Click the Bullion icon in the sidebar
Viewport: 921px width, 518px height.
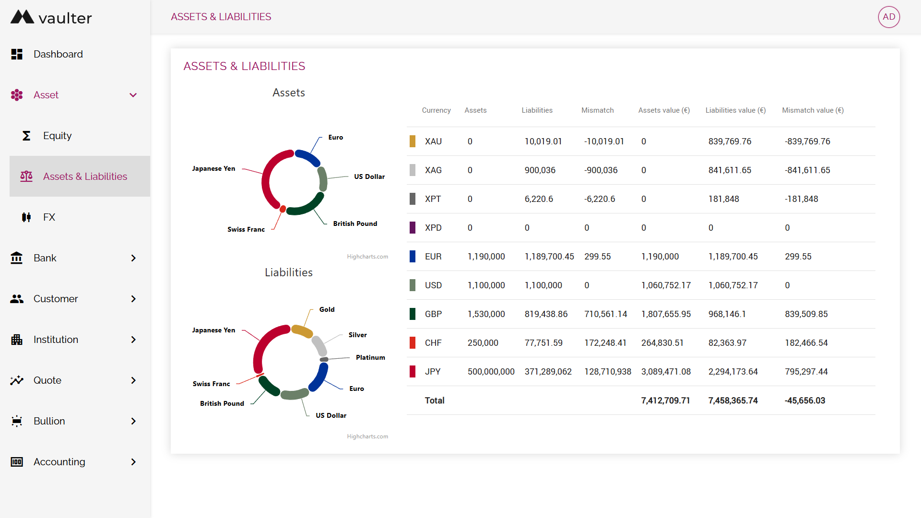click(x=17, y=421)
